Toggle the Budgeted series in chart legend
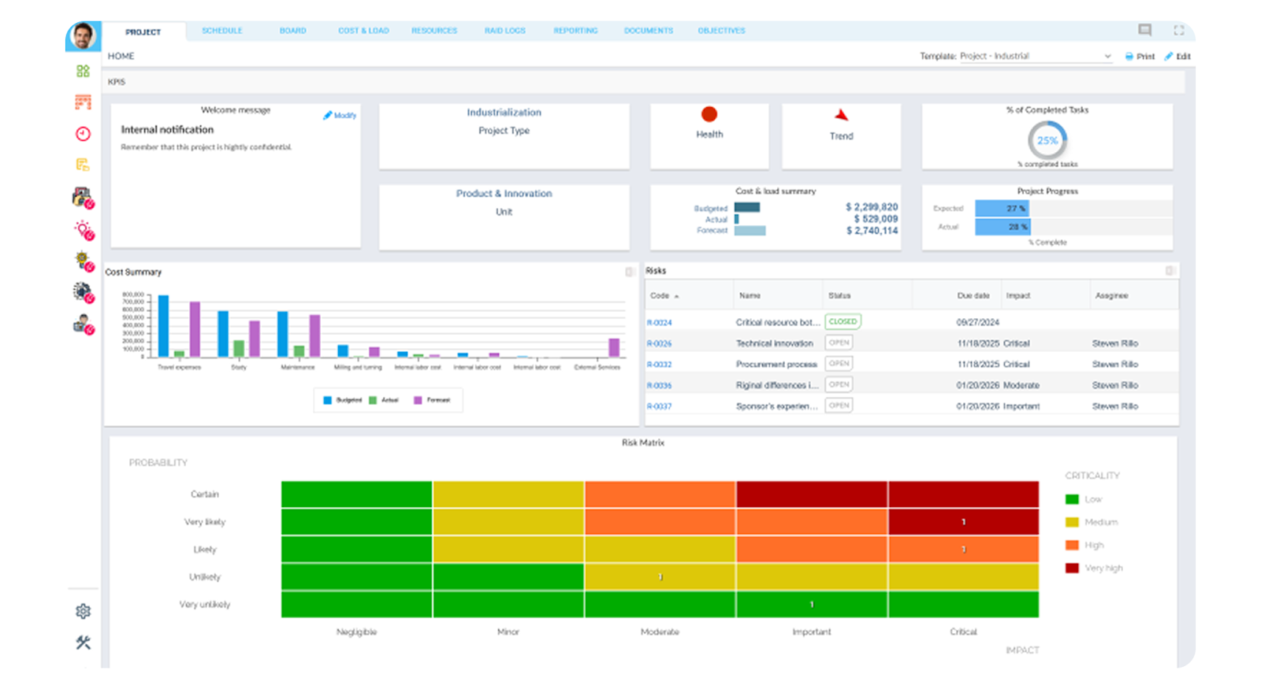Screen dimensions: 1261x689 (x=343, y=400)
